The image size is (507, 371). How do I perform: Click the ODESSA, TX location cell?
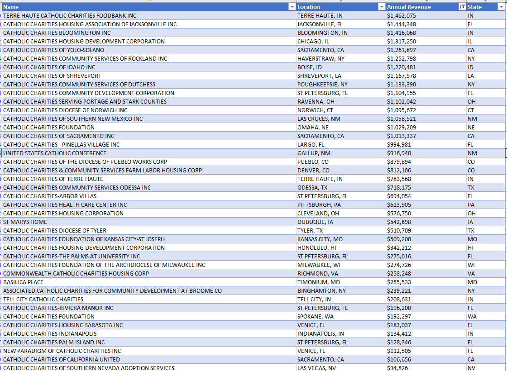coord(341,187)
